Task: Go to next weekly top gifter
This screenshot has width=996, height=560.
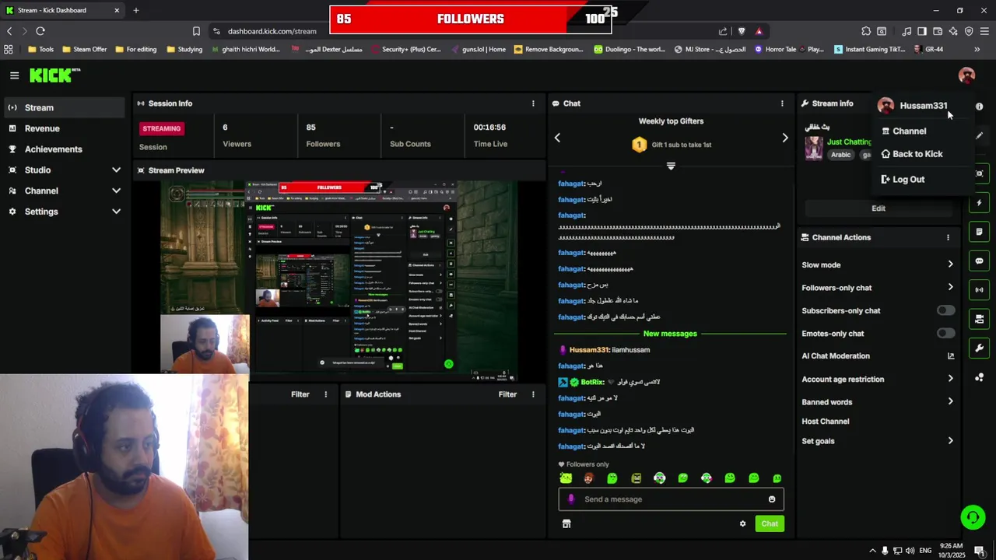Action: click(784, 138)
